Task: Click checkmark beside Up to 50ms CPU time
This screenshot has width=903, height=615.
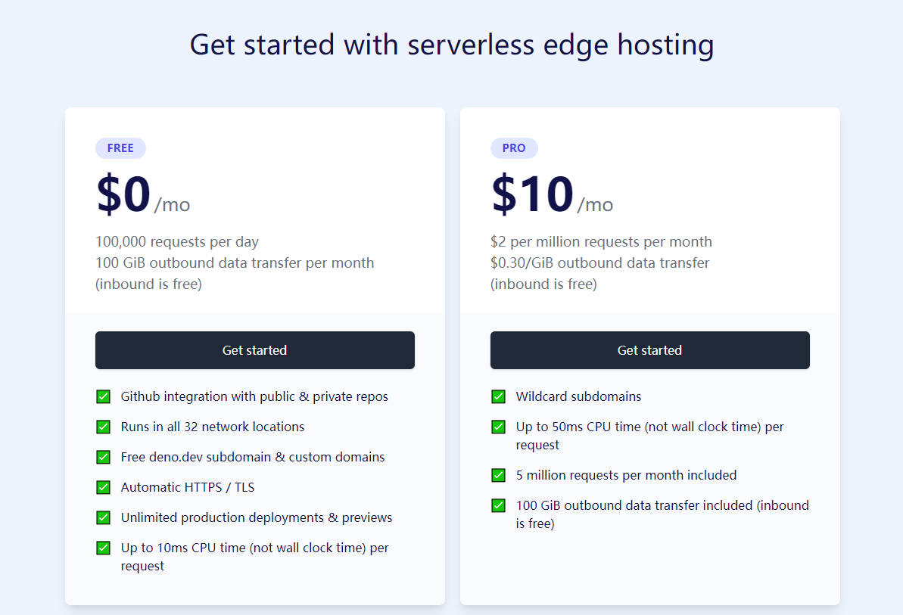Action: click(x=499, y=427)
